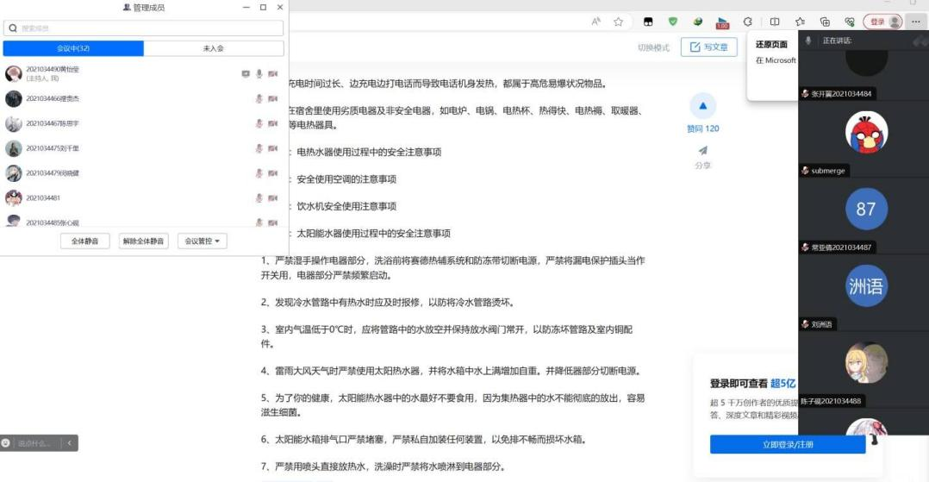Open the split screen icon in the browser
The width and height of the screenshot is (929, 482).
click(x=774, y=22)
